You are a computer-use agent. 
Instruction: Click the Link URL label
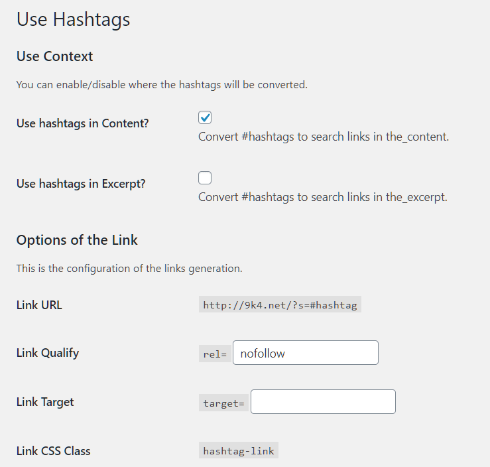click(39, 305)
